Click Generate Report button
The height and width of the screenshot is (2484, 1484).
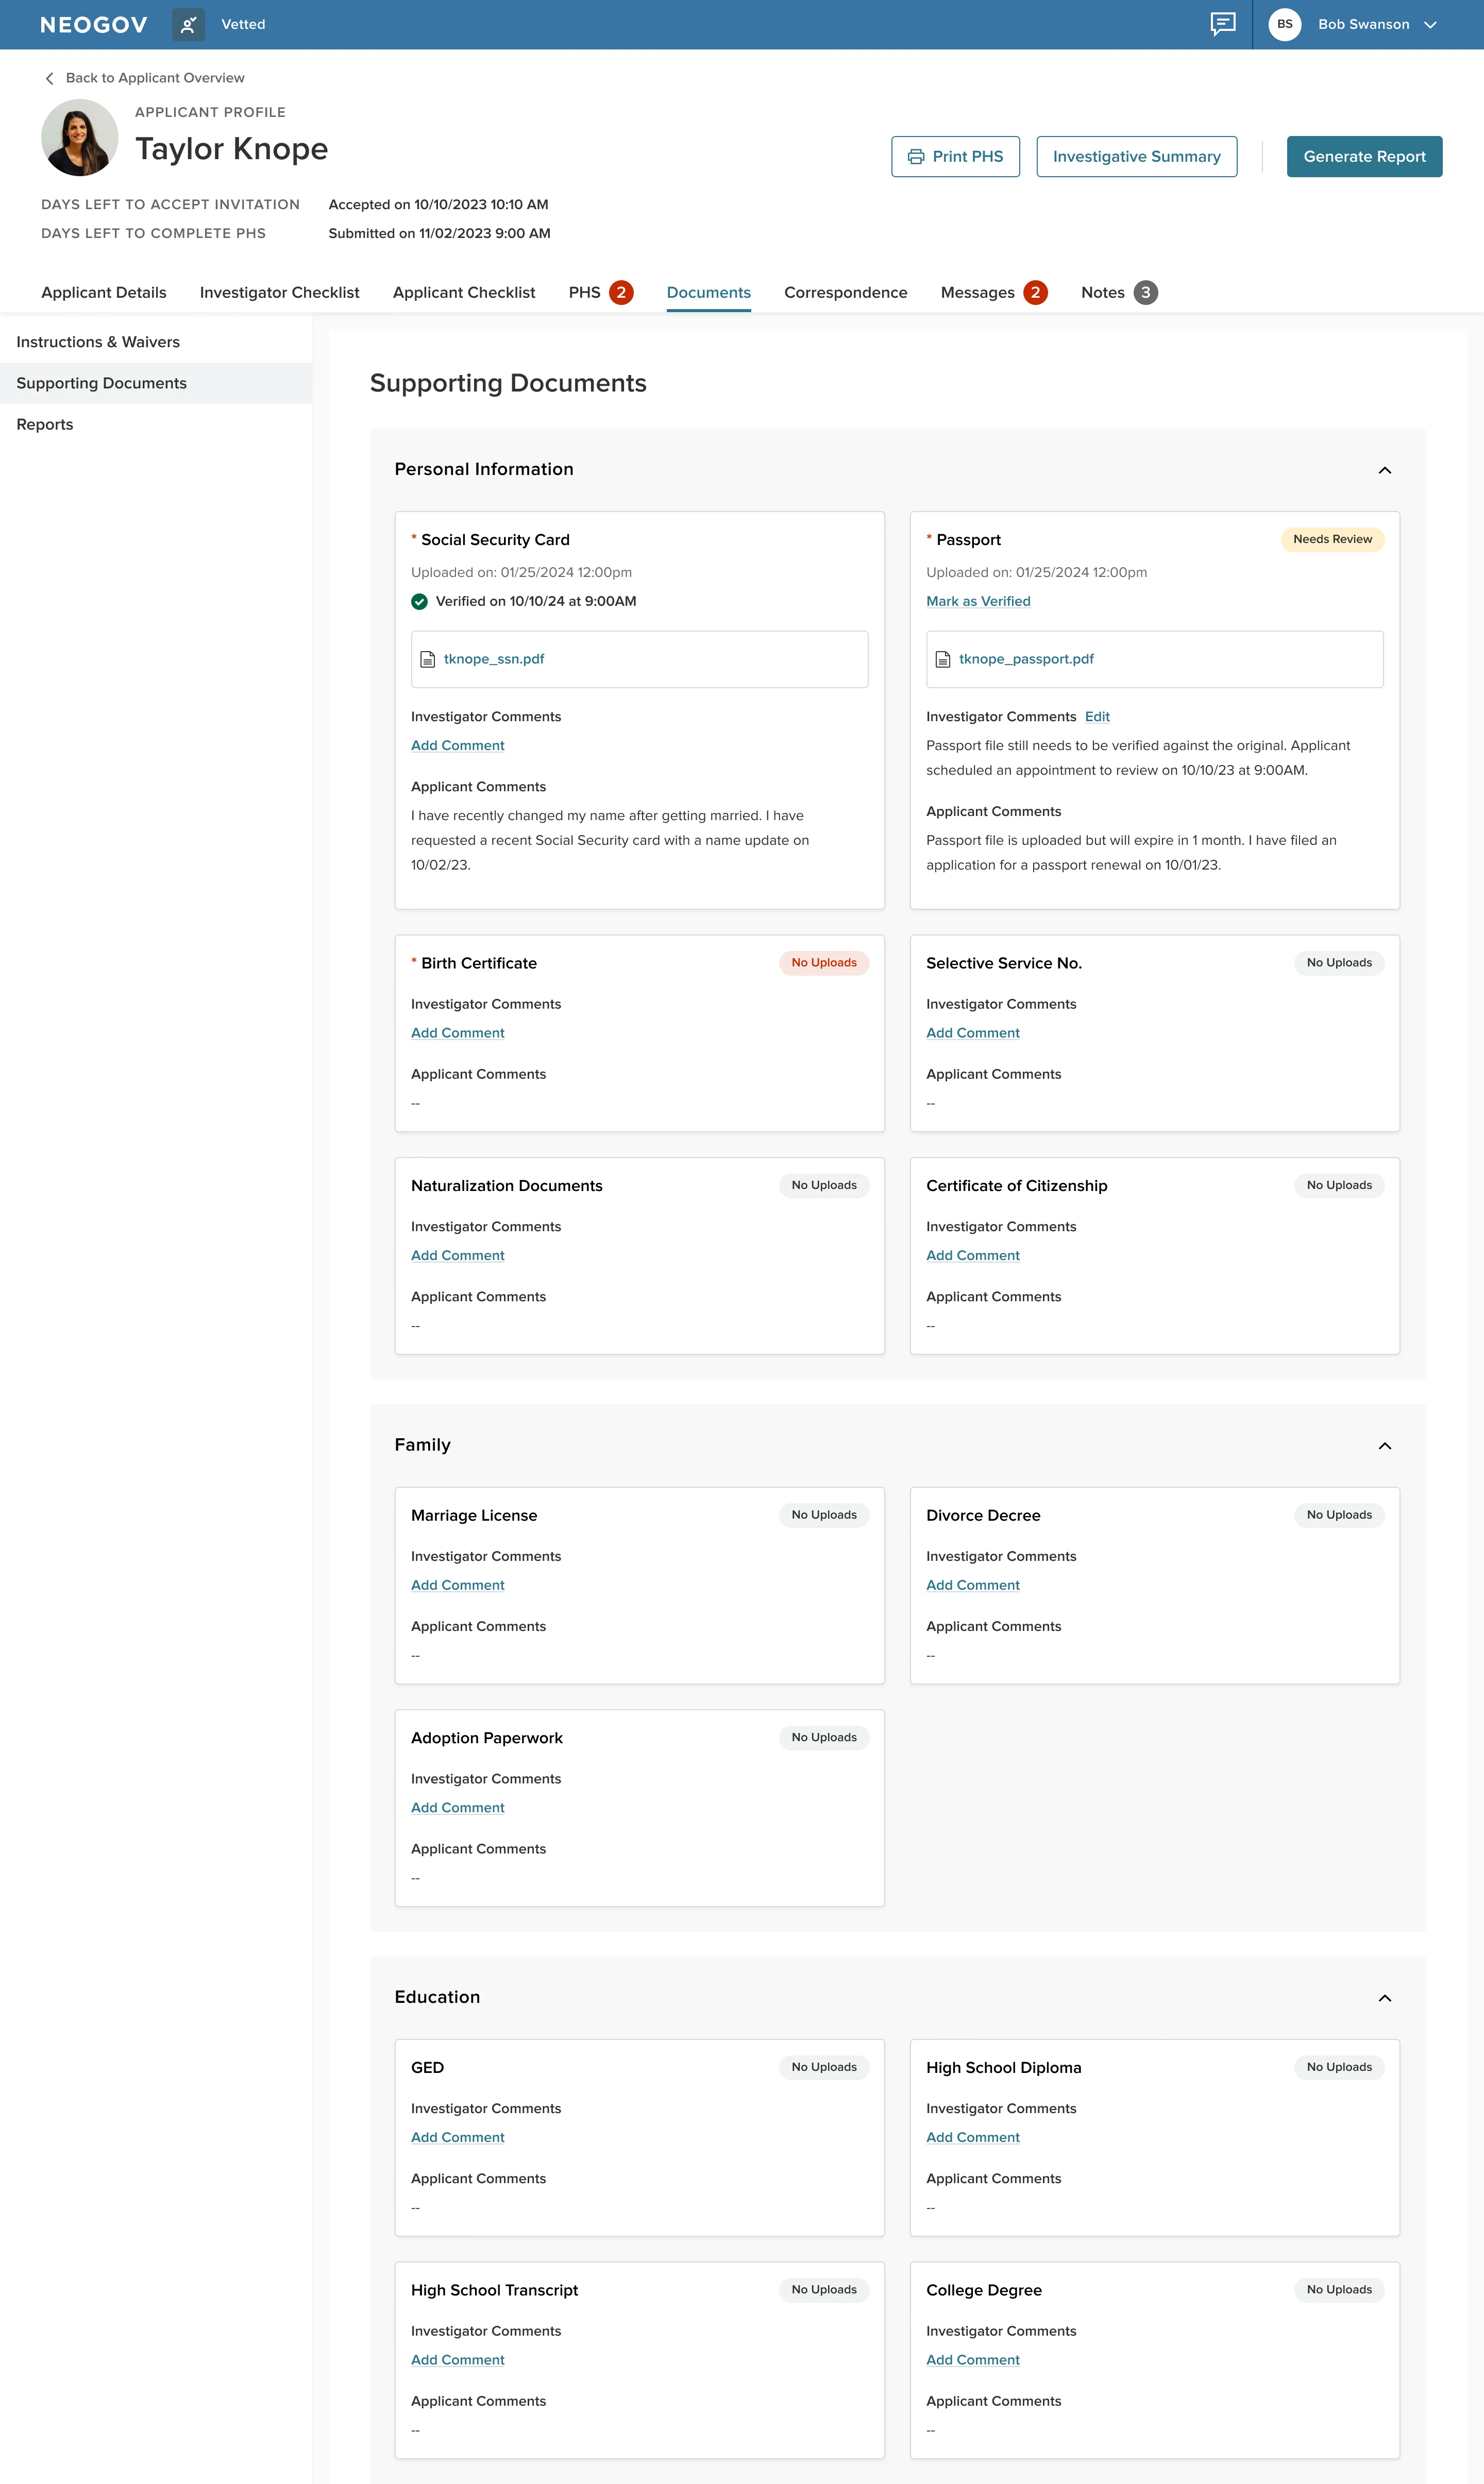(x=1364, y=157)
